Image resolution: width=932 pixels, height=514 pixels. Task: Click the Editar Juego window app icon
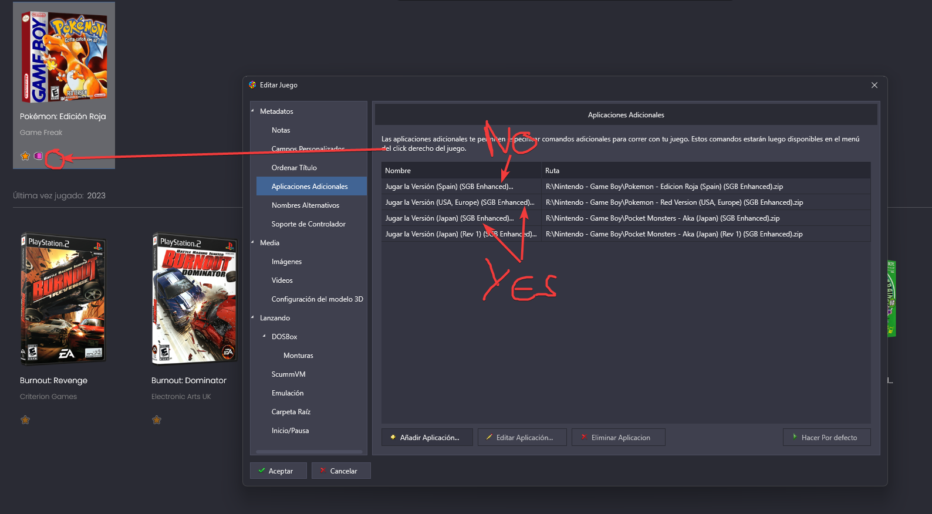(252, 85)
